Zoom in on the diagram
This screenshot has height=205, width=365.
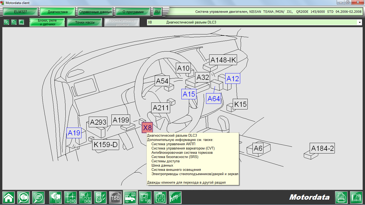7,22
